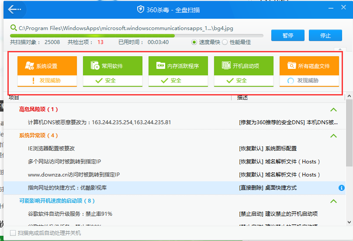Click the blue info icon on selected row
Screen dimensions: 353x241
pos(342,188)
